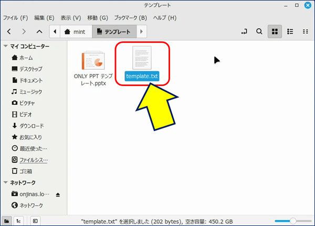Open onjinas.lo… network share

pos(30,194)
